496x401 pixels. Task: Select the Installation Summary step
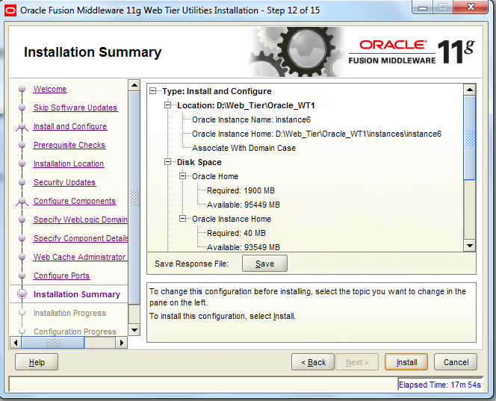pos(77,294)
